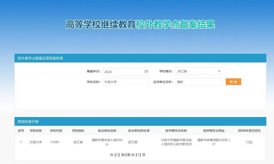The image size is (274, 164).
Task: Click the 序号 column header
Action: click(x=21, y=131)
